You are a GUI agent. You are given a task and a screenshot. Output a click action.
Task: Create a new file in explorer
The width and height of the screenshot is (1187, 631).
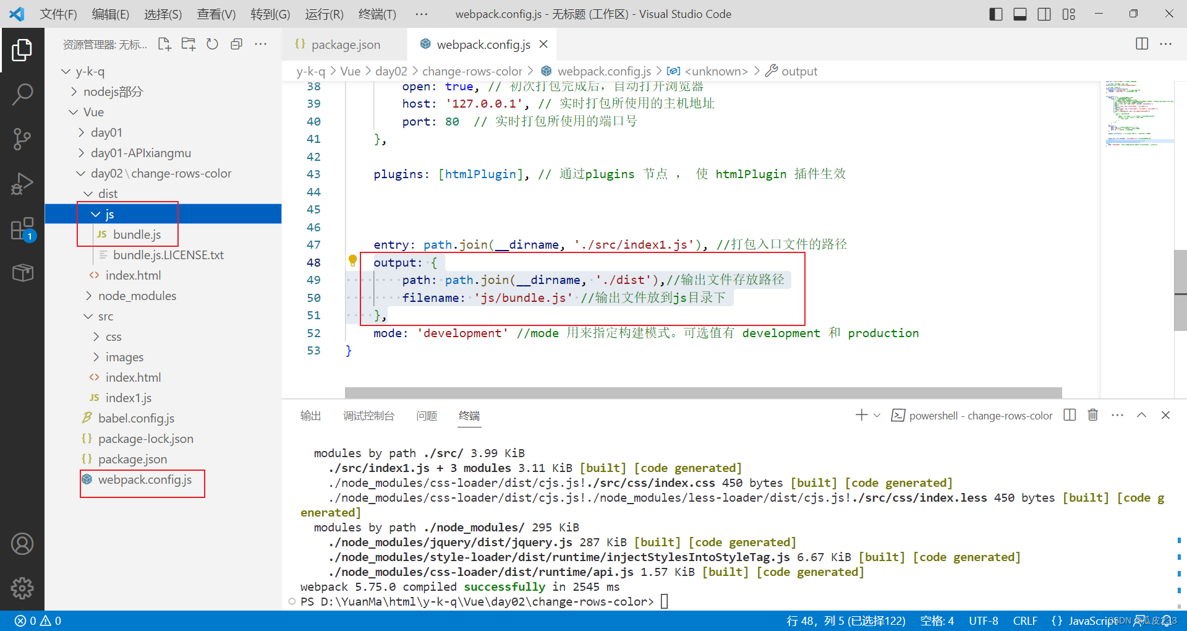(164, 44)
